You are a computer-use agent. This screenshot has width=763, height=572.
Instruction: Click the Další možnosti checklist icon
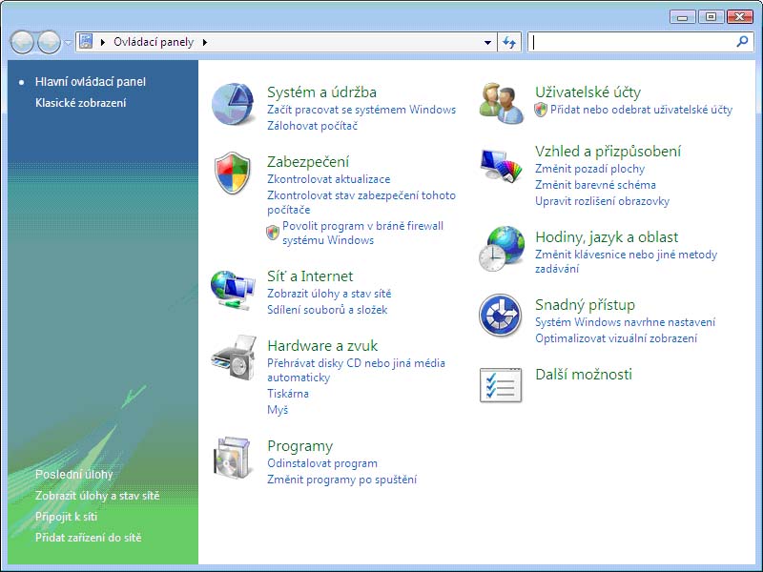501,385
